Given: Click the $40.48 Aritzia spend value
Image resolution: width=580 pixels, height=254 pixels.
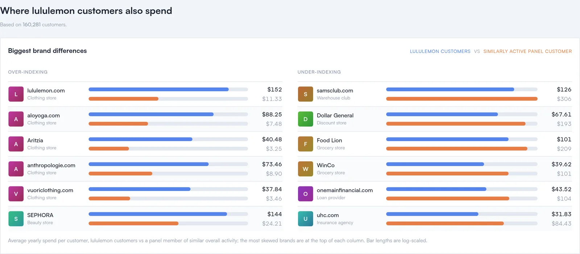Looking at the screenshot, I should (x=272, y=139).
